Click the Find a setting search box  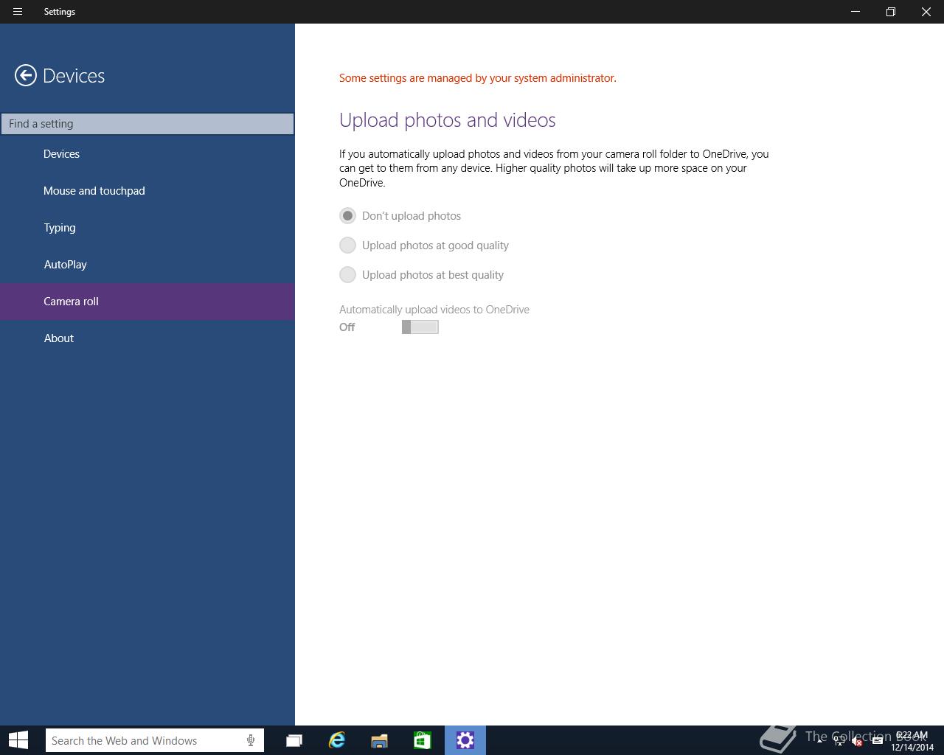pyautogui.click(x=147, y=124)
